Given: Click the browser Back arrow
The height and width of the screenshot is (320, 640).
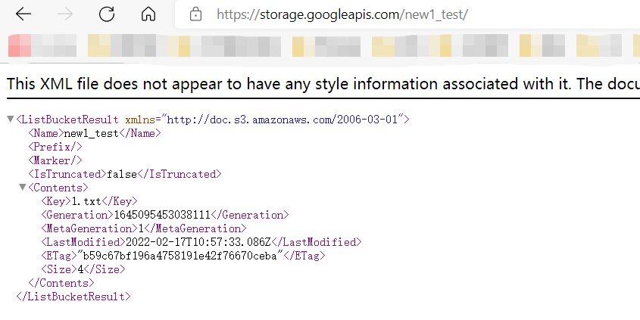Looking at the screenshot, I should tap(23, 14).
